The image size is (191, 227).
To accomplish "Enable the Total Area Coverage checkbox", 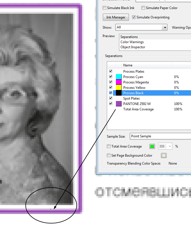I will pos(109,146).
